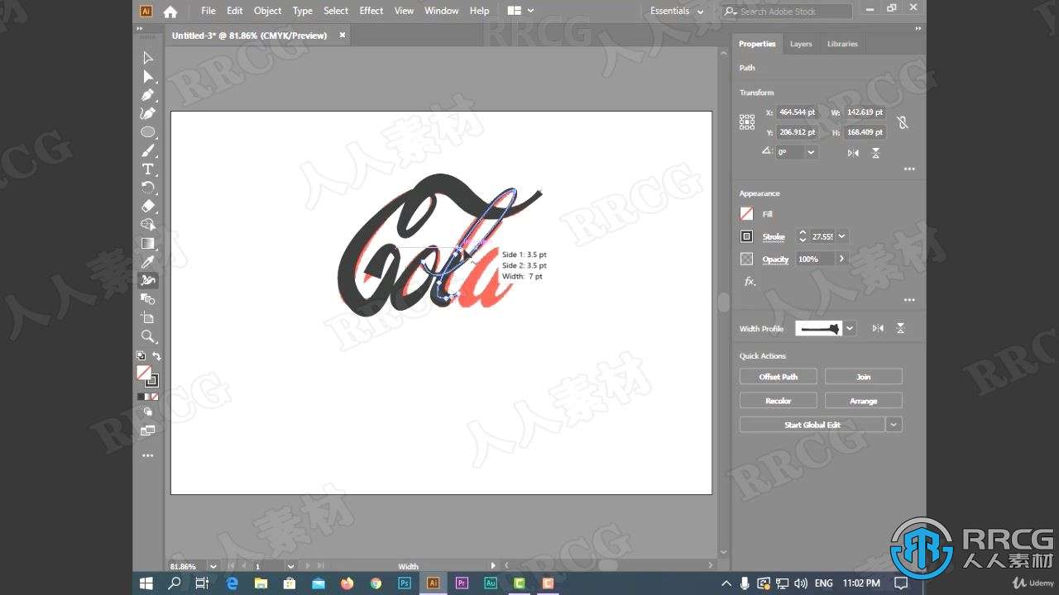1059x595 pixels.
Task: Select the Artboard tool
Action: point(148,317)
